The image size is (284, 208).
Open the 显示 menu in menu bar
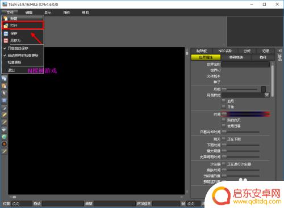click(48, 12)
